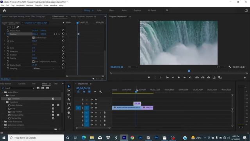Image resolution: width=250 pixels, height=141 pixels.
Task: Open the Markers menu
Action: 30,5
